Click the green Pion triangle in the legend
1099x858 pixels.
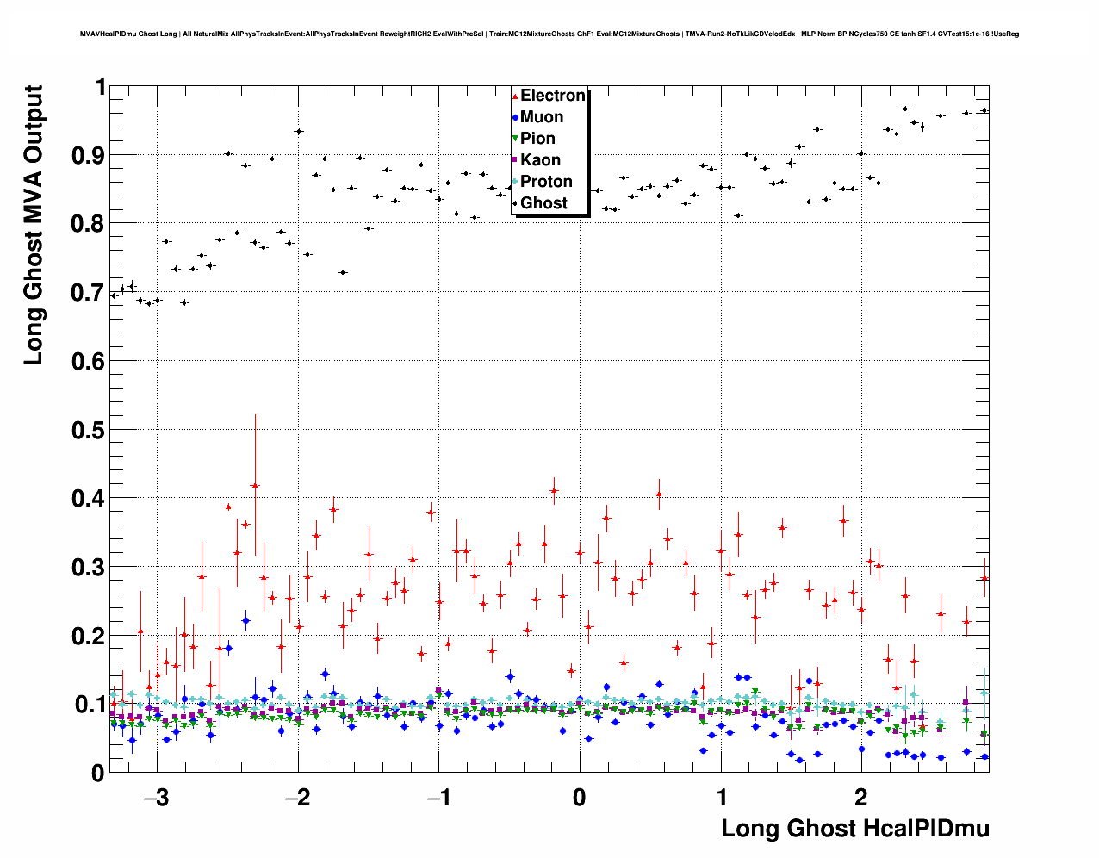(x=515, y=139)
